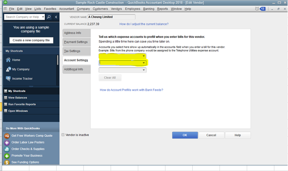This screenshot has width=288, height=171.
Task: Open the Help menu
Action: [188, 9]
